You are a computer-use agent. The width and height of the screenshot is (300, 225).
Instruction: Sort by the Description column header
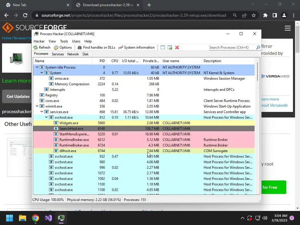228,61
